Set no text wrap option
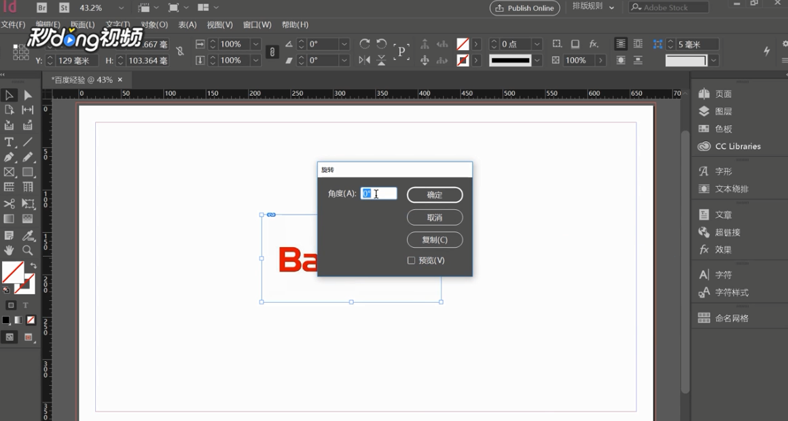Screen dimensions: 788x421 tap(621, 43)
